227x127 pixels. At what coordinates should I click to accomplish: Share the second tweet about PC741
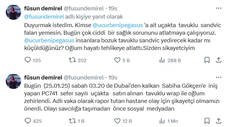pos(218,121)
